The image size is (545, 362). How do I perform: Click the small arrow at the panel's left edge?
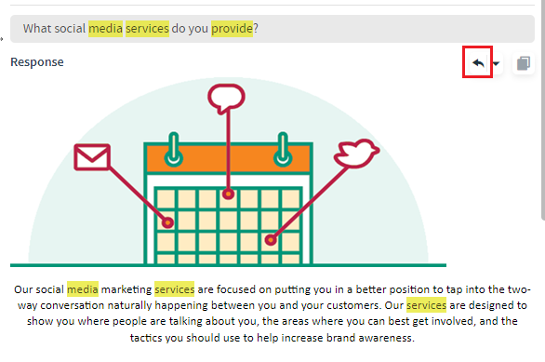[x=2, y=38]
